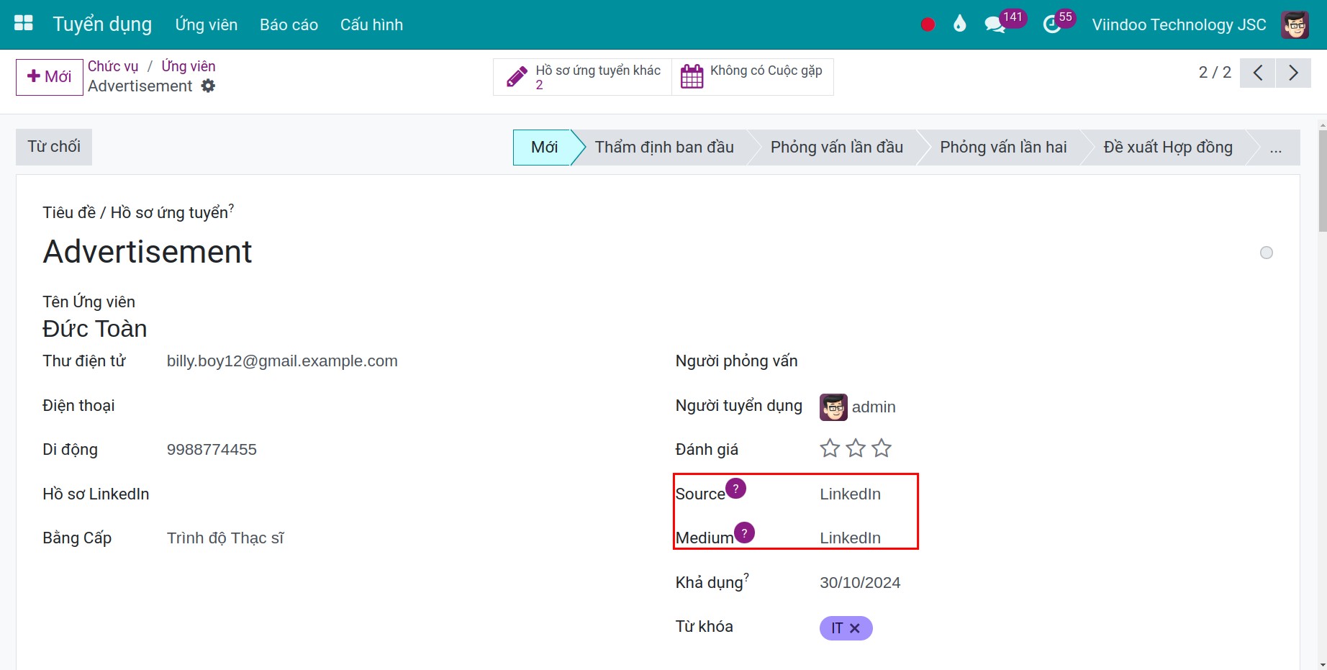Go to Ứng viên breadcrumb link
Screen dimensions: 1327x670
click(189, 66)
